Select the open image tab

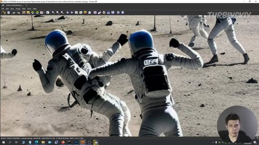click(15, 5)
